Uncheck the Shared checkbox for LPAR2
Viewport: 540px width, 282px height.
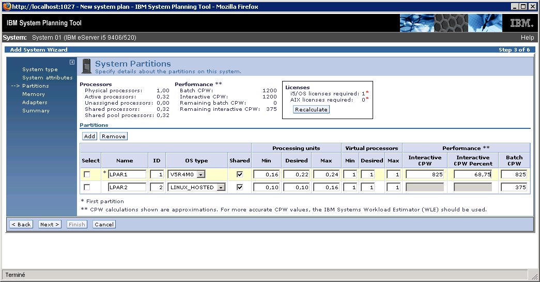point(240,187)
